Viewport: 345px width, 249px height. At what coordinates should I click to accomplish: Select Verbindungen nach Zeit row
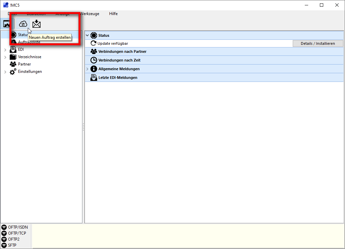[x=119, y=60]
